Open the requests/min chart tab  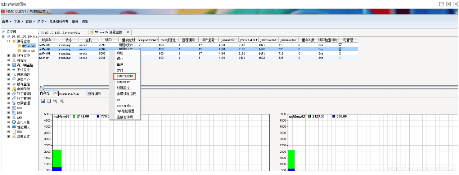[72, 94]
